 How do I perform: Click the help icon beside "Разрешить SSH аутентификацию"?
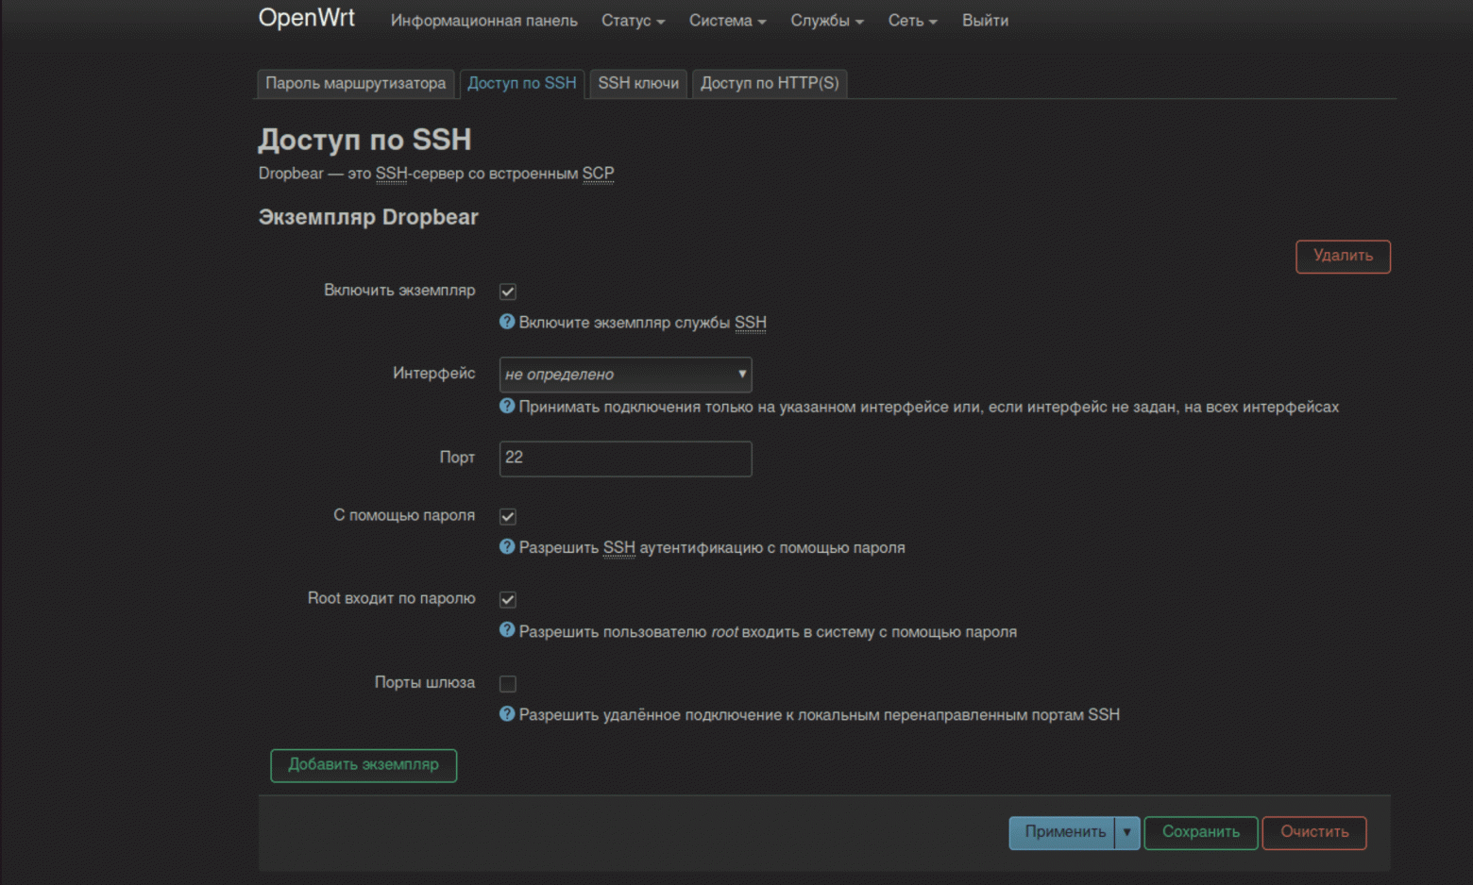click(x=507, y=546)
